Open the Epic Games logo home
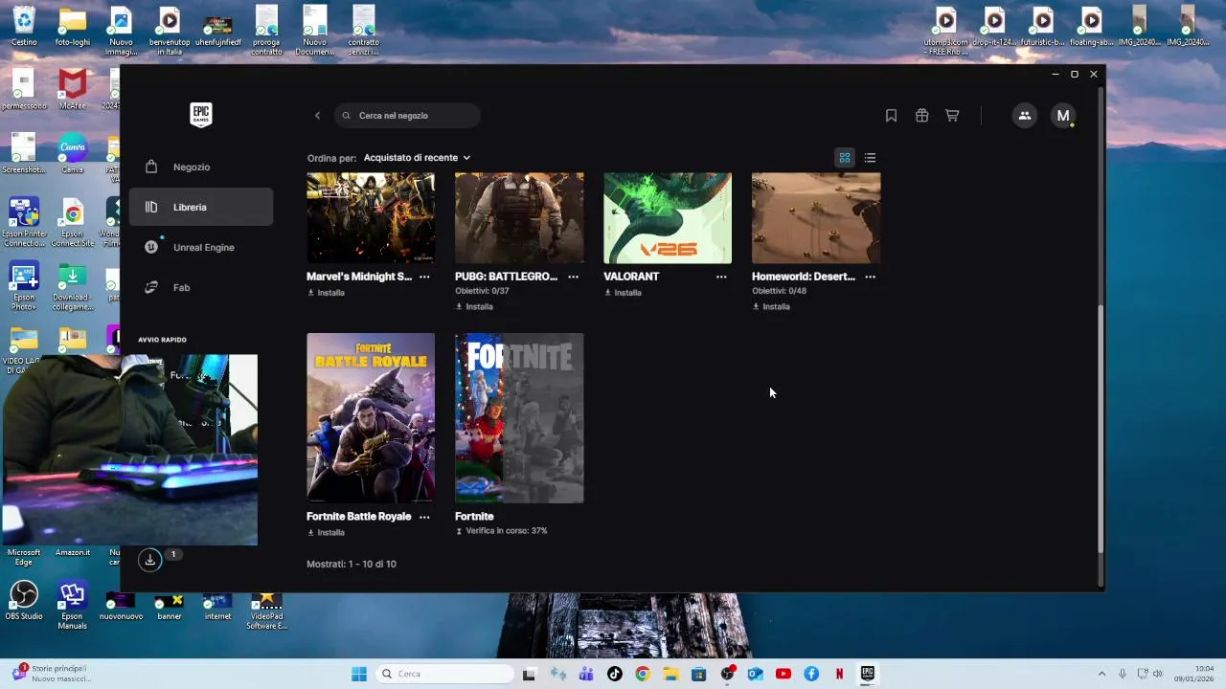The height and width of the screenshot is (689, 1226). [x=200, y=115]
